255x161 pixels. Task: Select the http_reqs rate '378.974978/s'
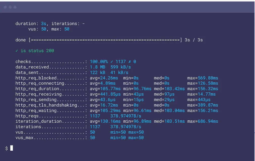[x=125, y=116]
